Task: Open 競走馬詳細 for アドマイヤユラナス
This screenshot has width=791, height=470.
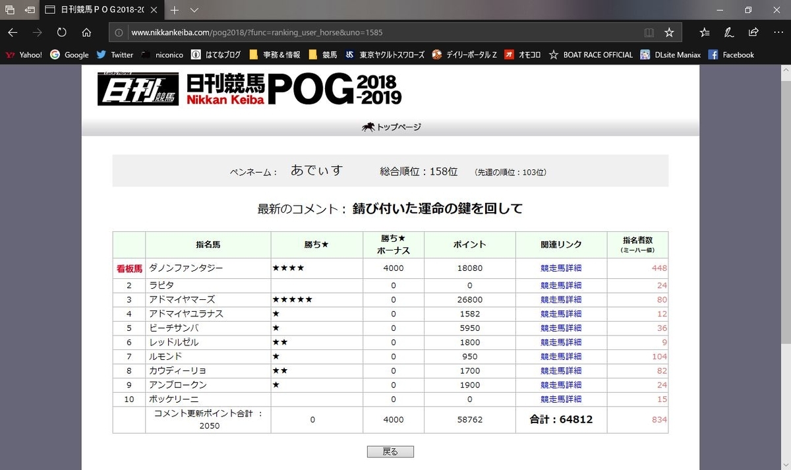Action: [x=561, y=314]
